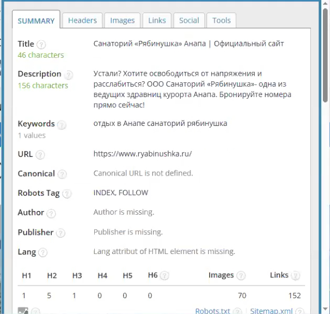330x314 pixels.
Task: Click the help icon after H6 heading
Action: coord(164,275)
